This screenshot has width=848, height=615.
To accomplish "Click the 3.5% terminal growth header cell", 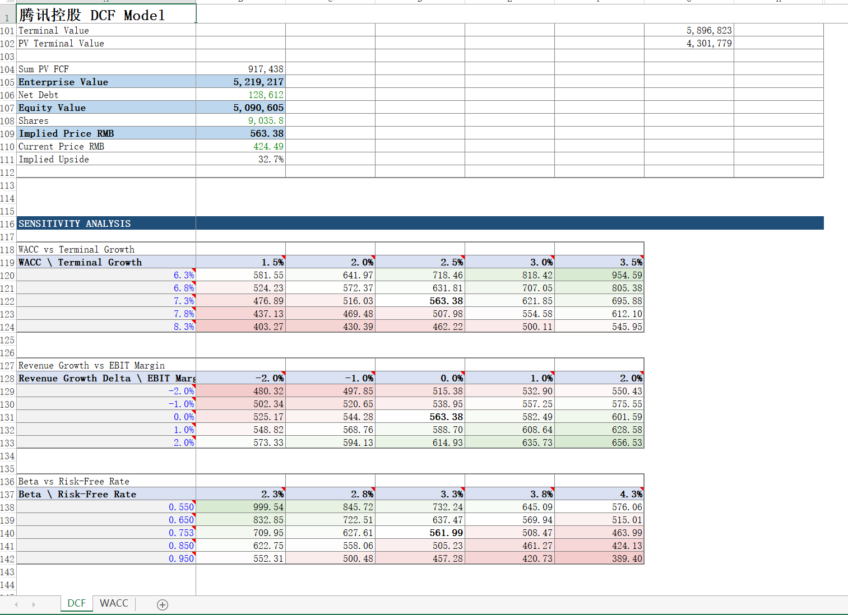I will point(599,262).
